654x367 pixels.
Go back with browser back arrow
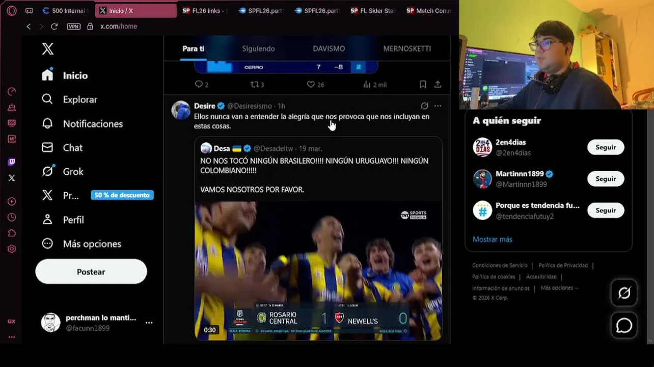(x=29, y=27)
